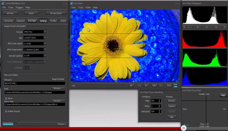Click the Near label in Focus Pad
This screenshot has height=131, width=228.
tap(185, 109)
